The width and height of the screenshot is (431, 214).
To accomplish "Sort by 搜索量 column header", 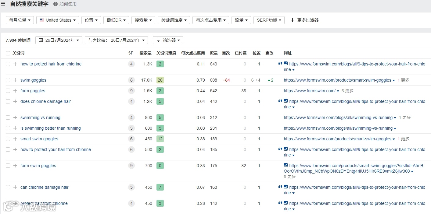I will [x=146, y=53].
